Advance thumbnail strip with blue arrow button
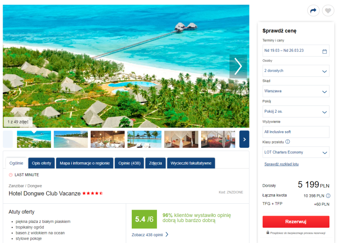This screenshot has width=338, height=243. [x=244, y=139]
